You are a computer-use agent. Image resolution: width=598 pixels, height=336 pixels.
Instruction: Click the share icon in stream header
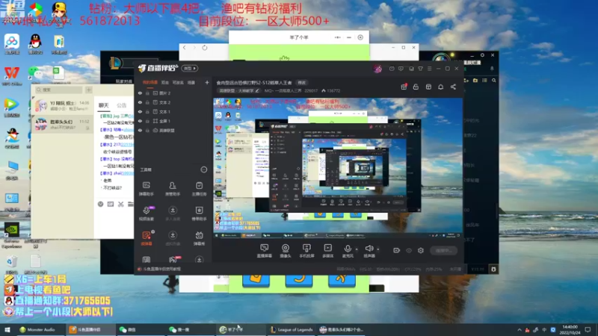point(453,87)
